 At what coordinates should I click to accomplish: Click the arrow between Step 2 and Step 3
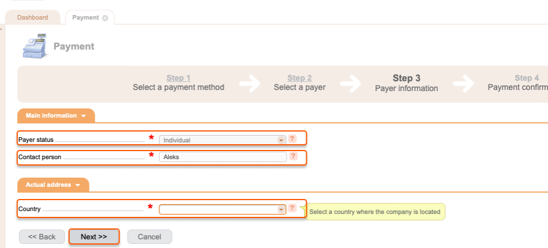click(350, 84)
